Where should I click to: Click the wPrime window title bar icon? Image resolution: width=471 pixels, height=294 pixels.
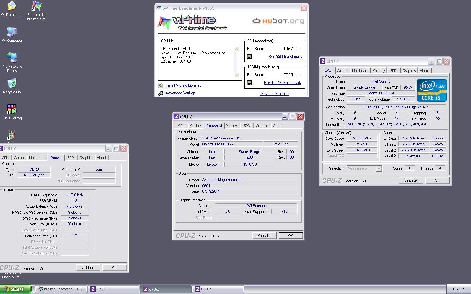(x=159, y=8)
